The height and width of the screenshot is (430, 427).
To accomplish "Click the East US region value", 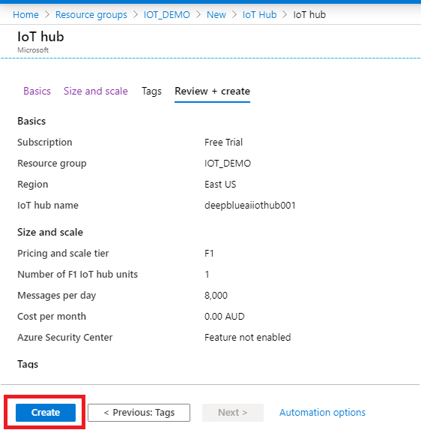I will pos(220,185).
